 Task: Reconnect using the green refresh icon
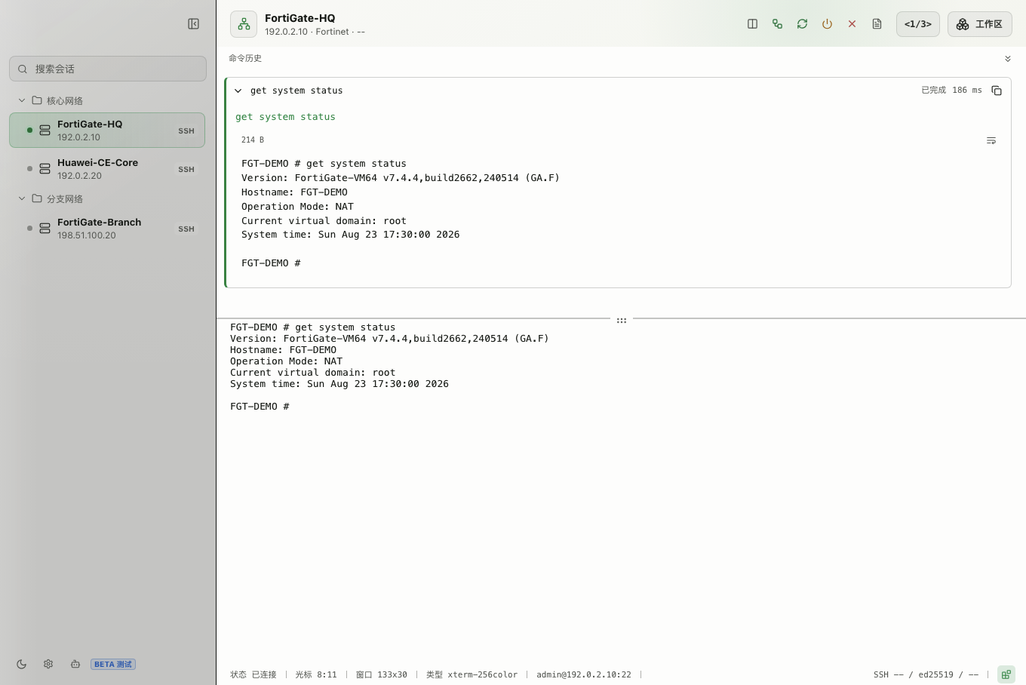pyautogui.click(x=802, y=24)
